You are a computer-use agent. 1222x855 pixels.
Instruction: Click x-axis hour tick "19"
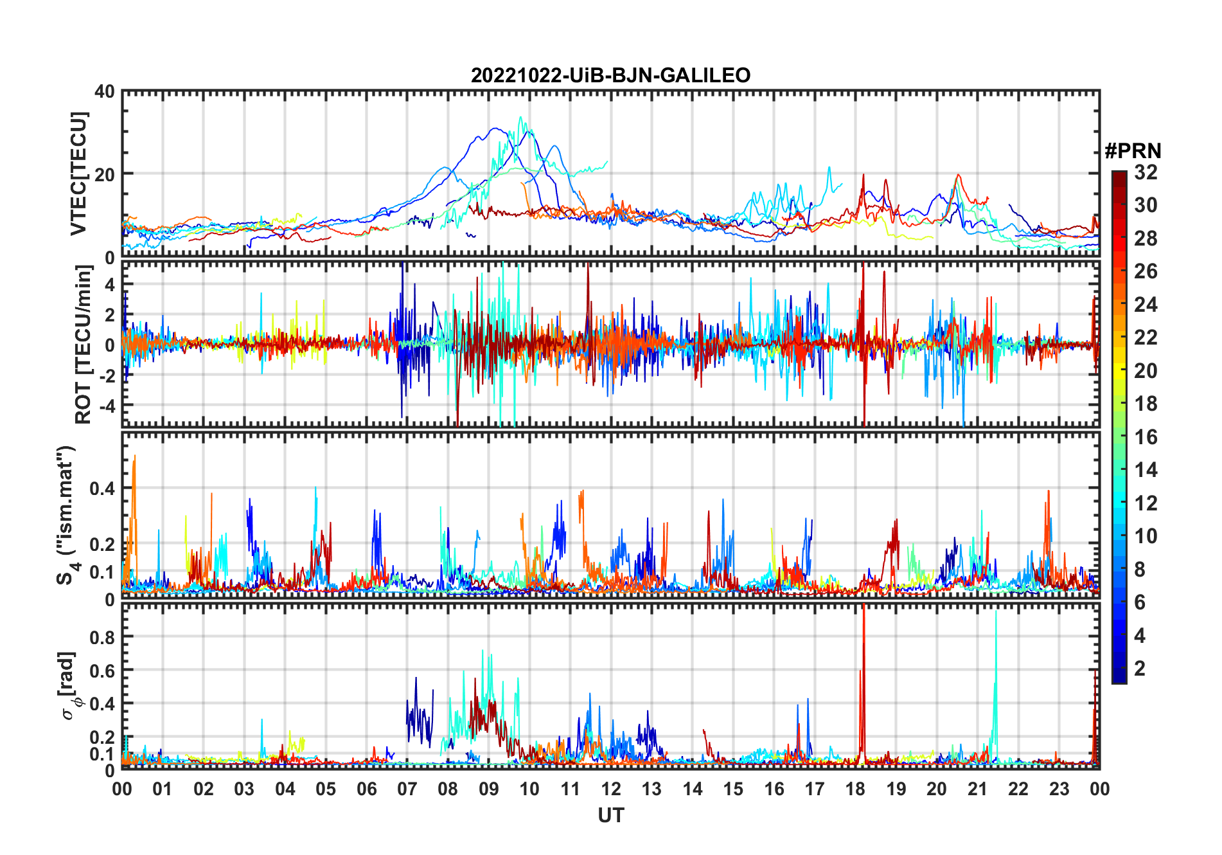coord(896,789)
